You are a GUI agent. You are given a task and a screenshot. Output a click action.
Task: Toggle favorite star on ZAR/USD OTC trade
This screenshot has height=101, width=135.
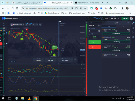click(103, 38)
